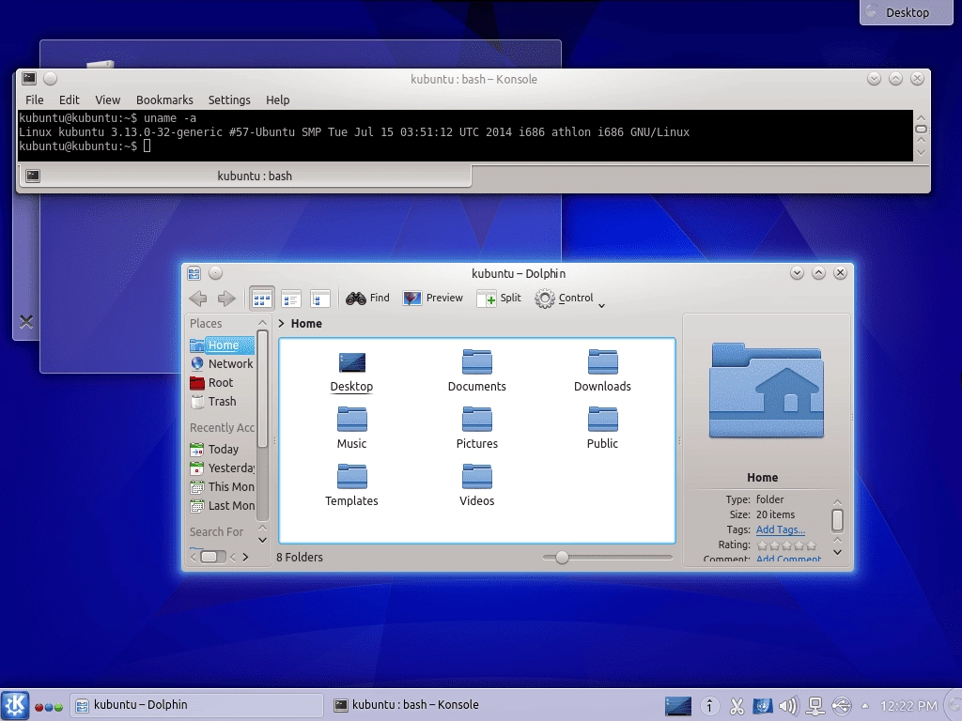Toggle Dolphin on-all-desktops pin button
962x721 pixels.
point(215,273)
